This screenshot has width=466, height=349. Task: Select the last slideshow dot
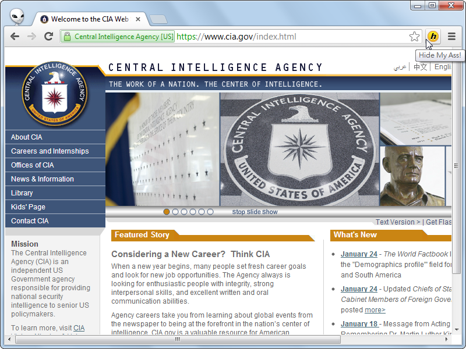210,212
